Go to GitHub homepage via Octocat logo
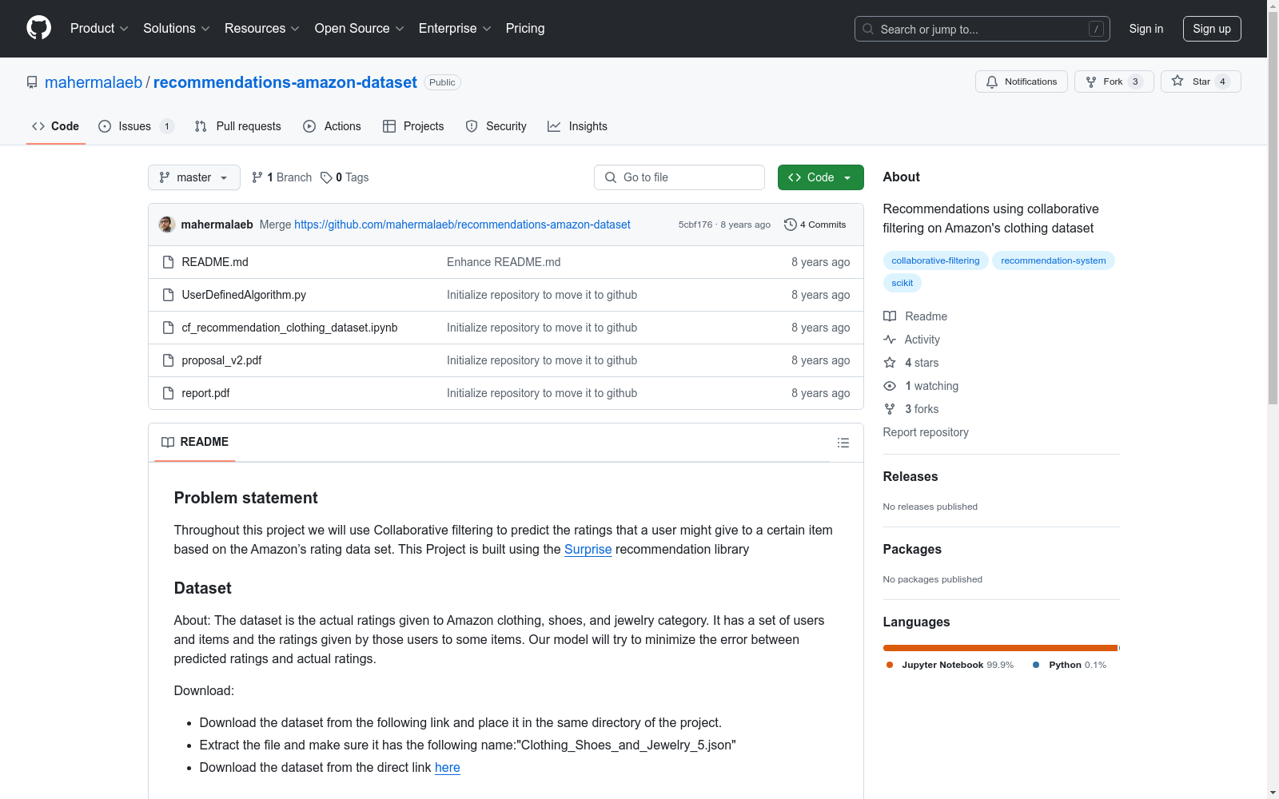The width and height of the screenshot is (1279, 799). [38, 28]
